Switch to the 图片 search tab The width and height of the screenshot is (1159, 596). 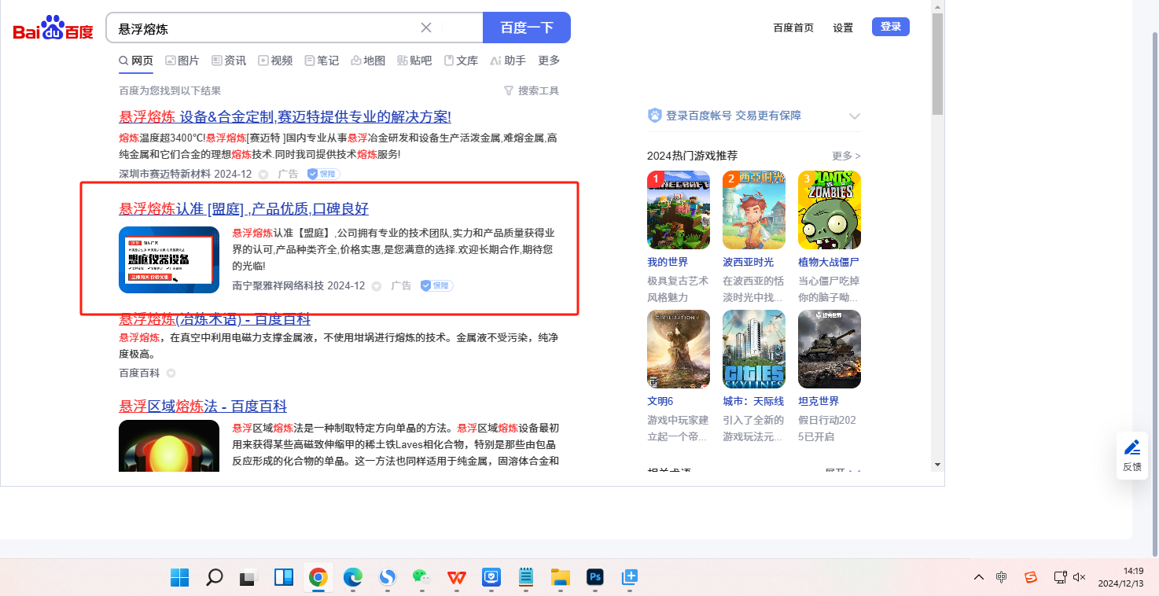point(182,61)
